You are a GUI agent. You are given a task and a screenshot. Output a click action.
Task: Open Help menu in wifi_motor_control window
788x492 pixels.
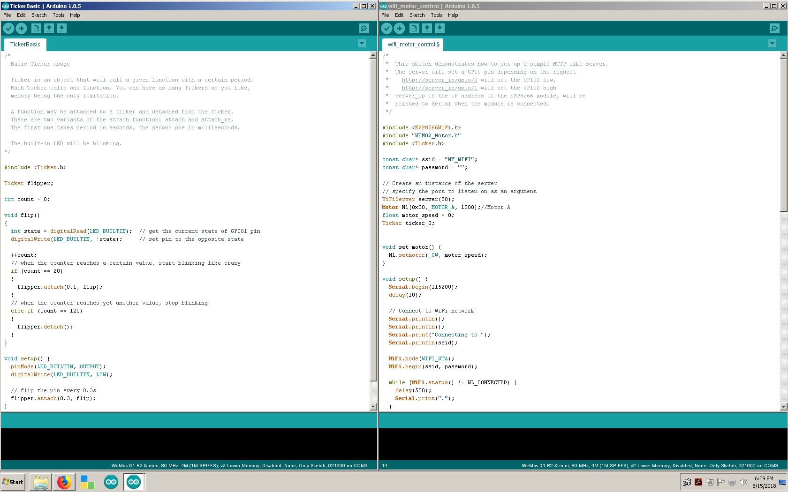click(453, 15)
